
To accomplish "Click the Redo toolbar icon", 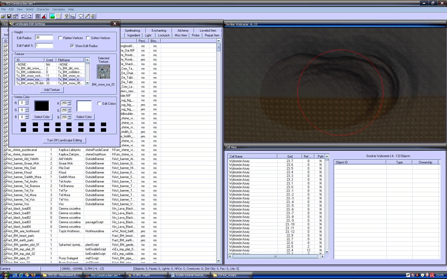I will coord(30,16).
